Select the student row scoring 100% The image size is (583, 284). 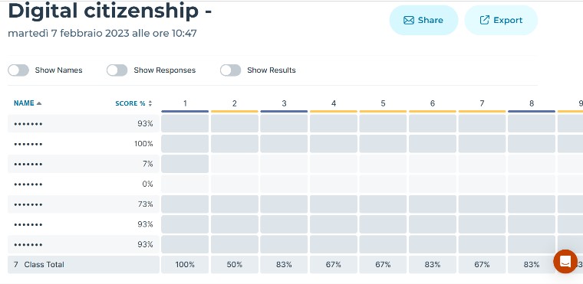(84, 144)
